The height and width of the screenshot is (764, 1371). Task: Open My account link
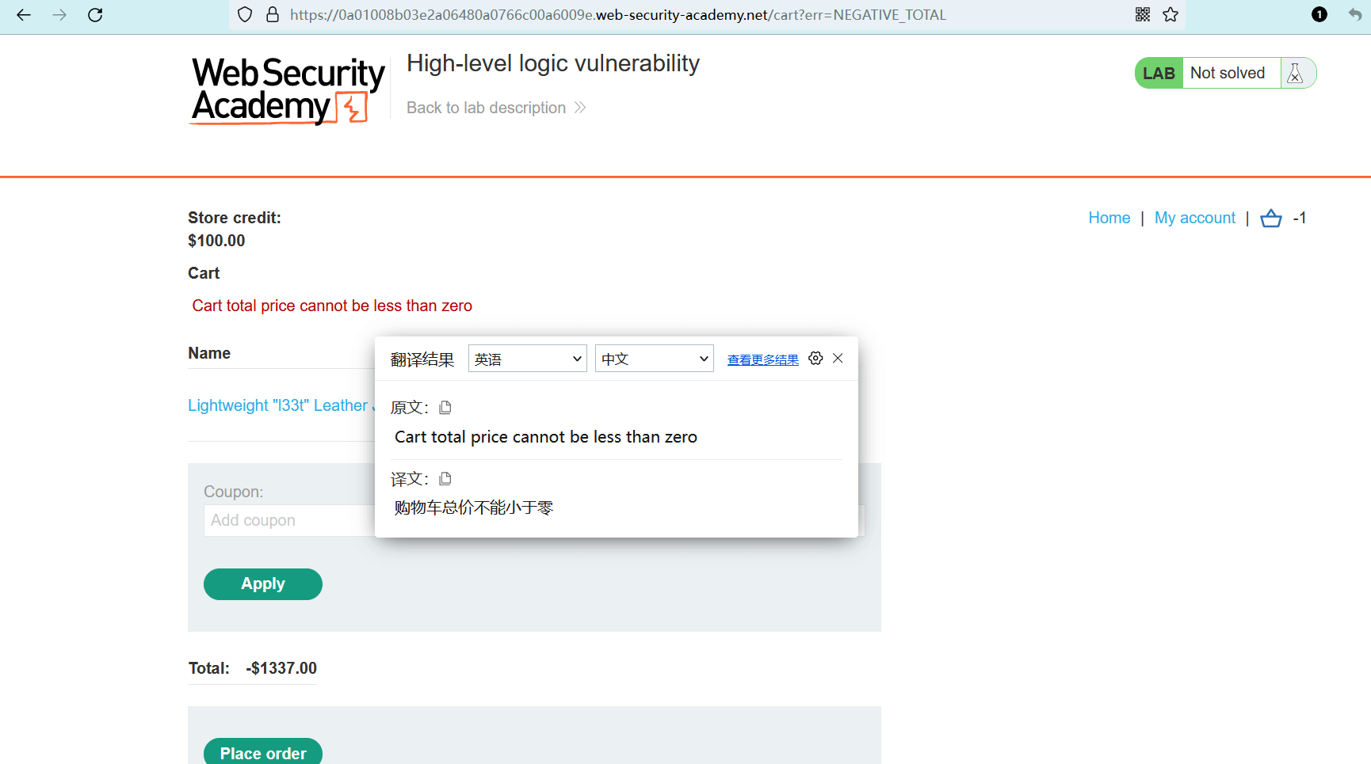click(x=1195, y=218)
